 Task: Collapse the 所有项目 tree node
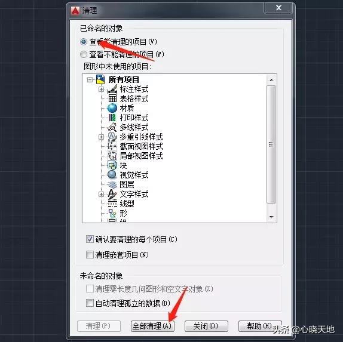pos(90,80)
